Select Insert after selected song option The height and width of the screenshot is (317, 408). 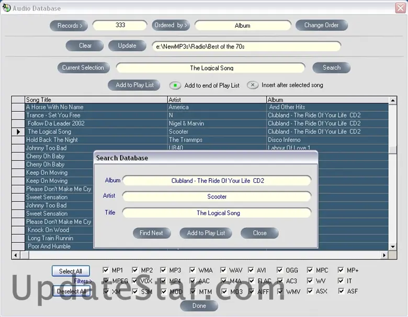[253, 85]
